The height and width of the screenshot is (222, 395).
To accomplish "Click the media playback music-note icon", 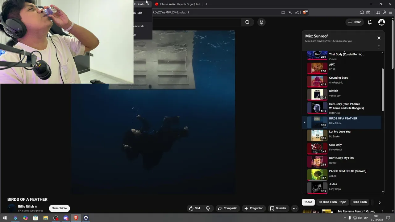I will [378, 12].
